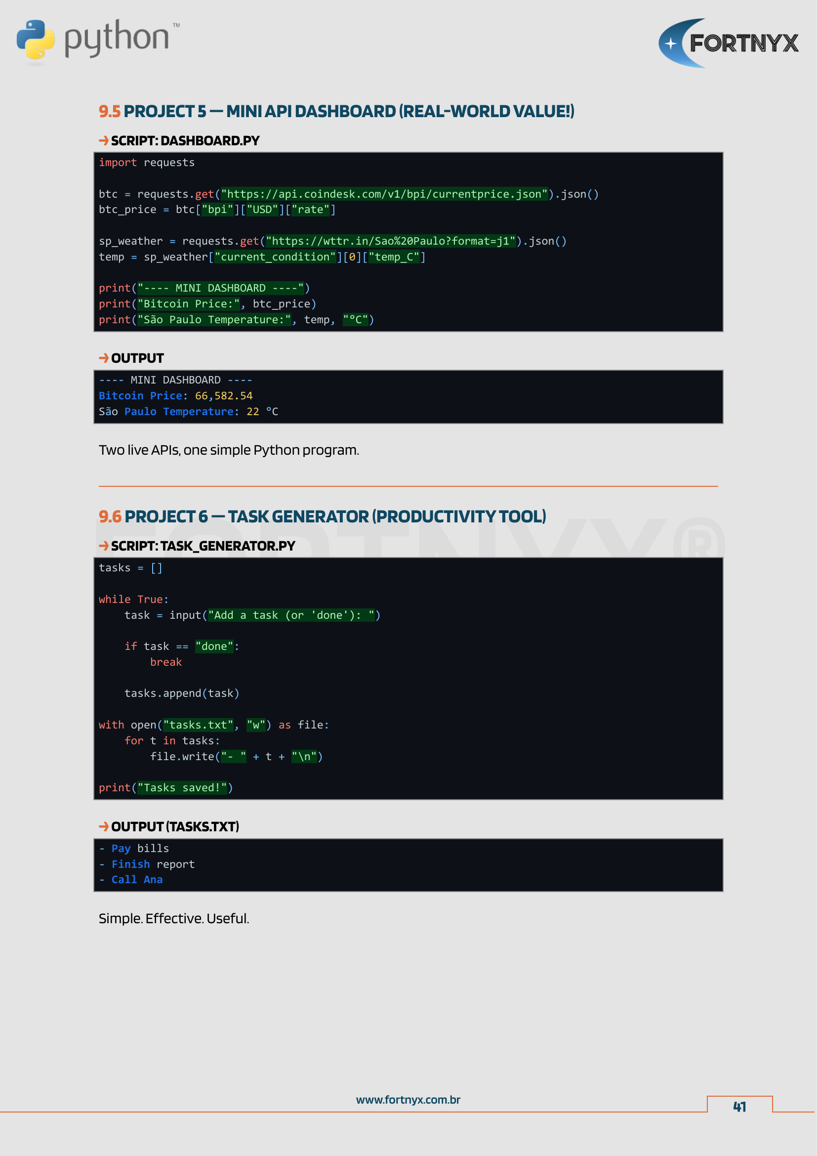Click the arrow beside SCRIPT: DASHBOARD.PY
Viewport: 817px width, 1156px height.
[104, 140]
